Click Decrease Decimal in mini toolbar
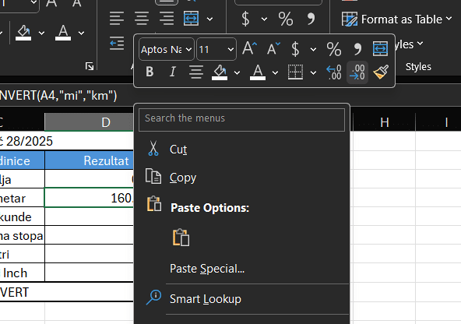Screen dimensions: 461x324 (357, 72)
